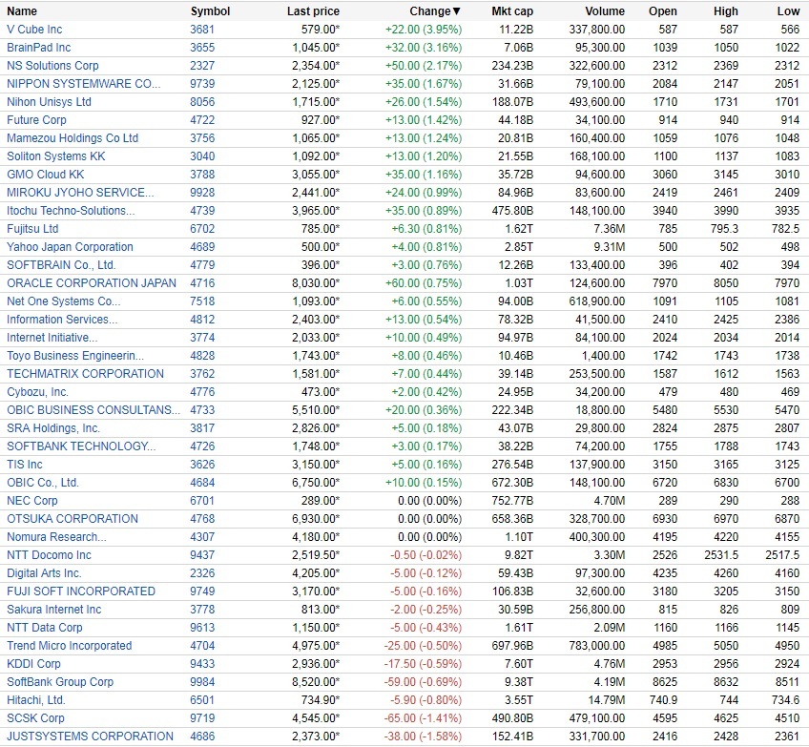Click symbol 9984 for SoftBank Group
Image resolution: width=809 pixels, height=747 pixels.
(202, 682)
